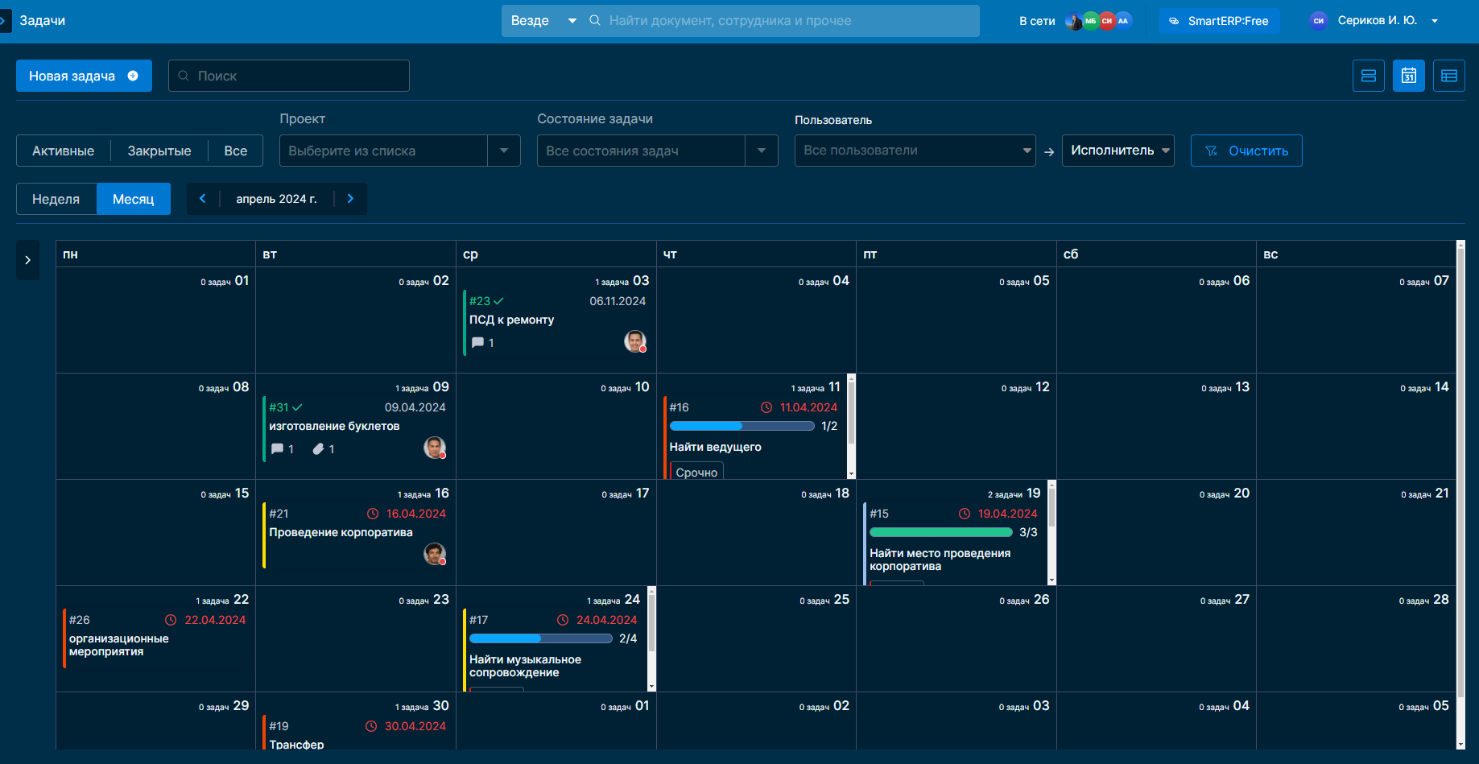
Task: Click the Новая задача button
Action: (x=84, y=76)
